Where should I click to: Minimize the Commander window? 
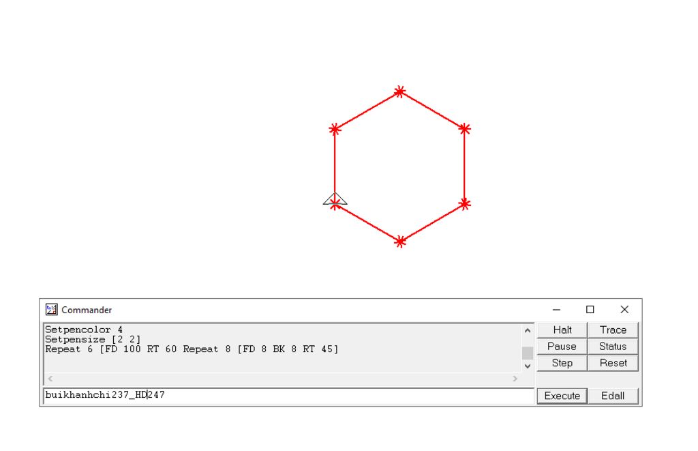[556, 309]
